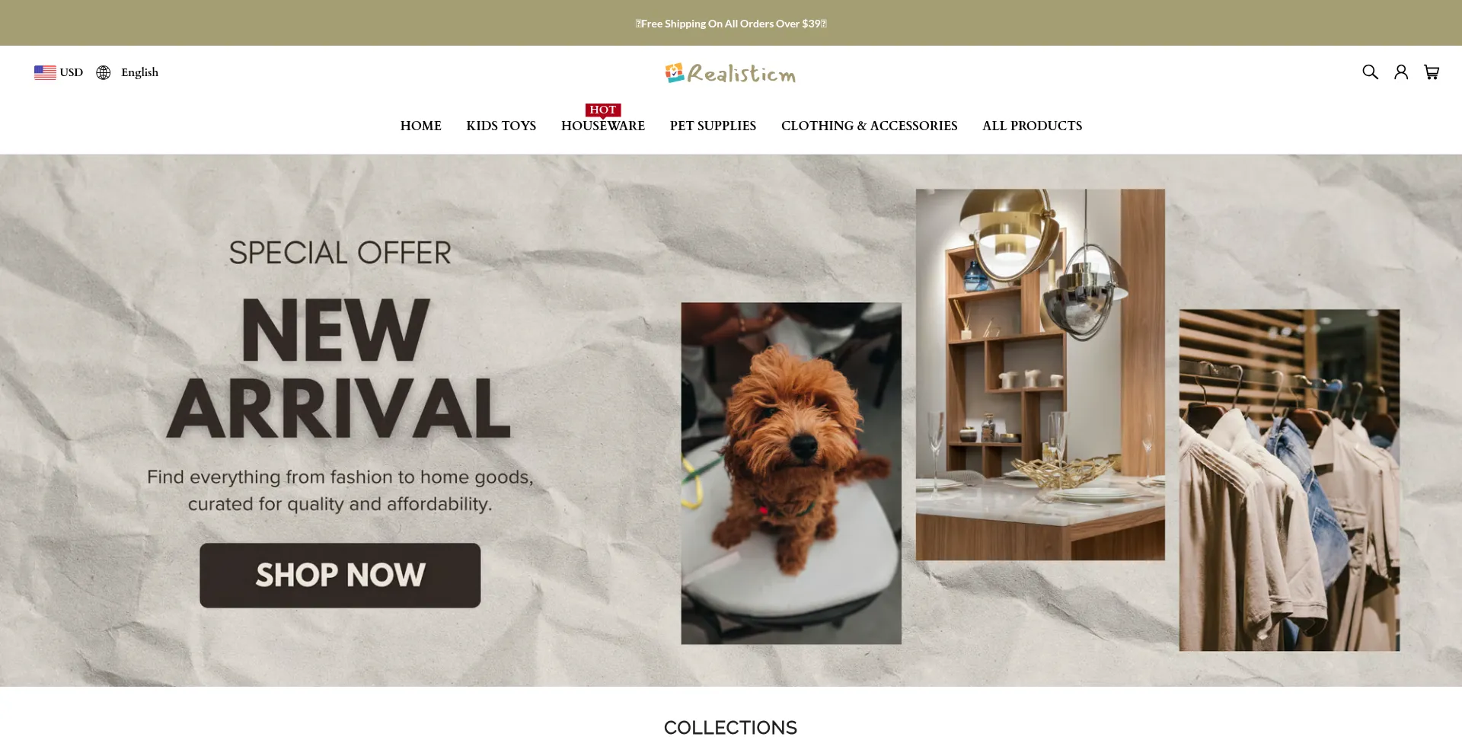The height and width of the screenshot is (756, 1462).
Task: Browse ALL PRODUCTS link
Action: (x=1032, y=126)
